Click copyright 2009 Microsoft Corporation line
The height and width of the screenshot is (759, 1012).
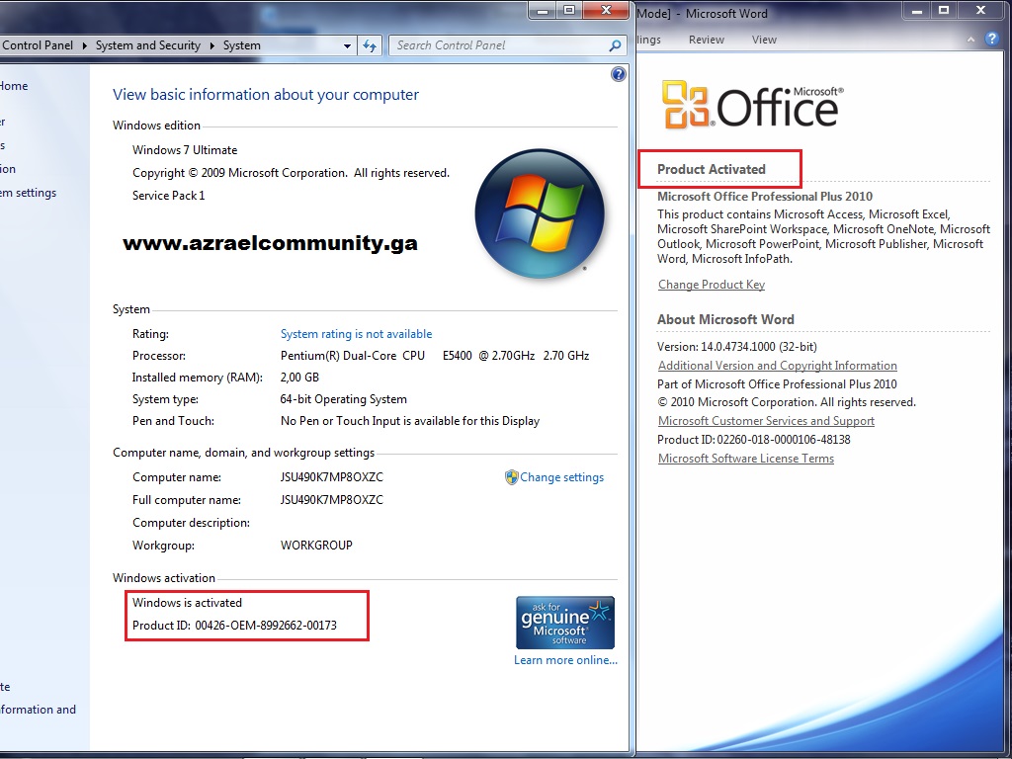click(292, 172)
